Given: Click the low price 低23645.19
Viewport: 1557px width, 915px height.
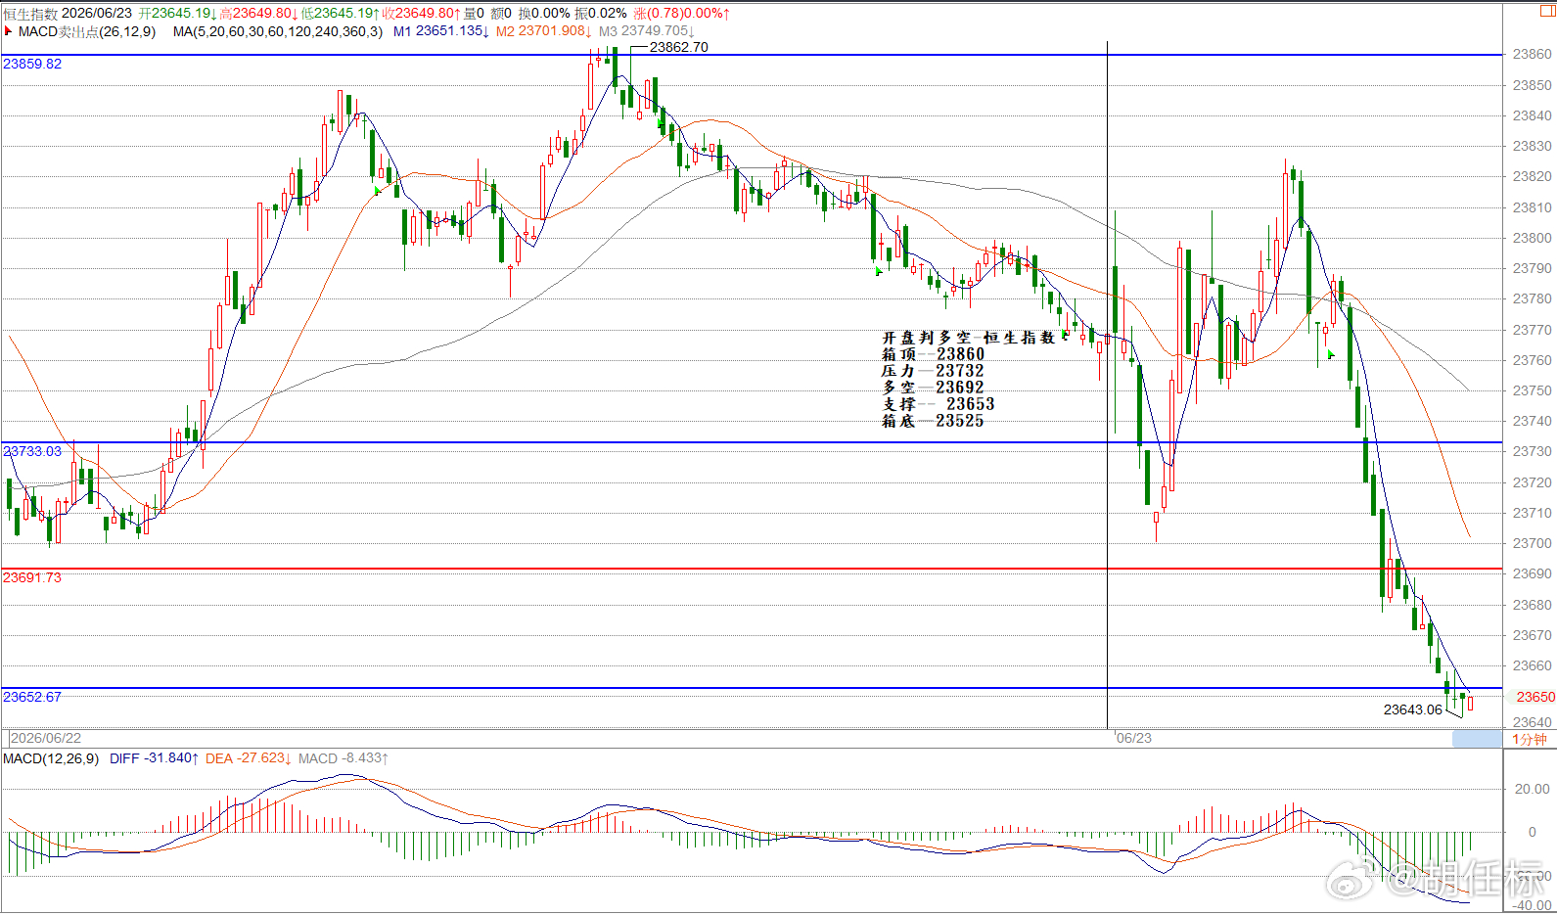Looking at the screenshot, I should point(340,14).
